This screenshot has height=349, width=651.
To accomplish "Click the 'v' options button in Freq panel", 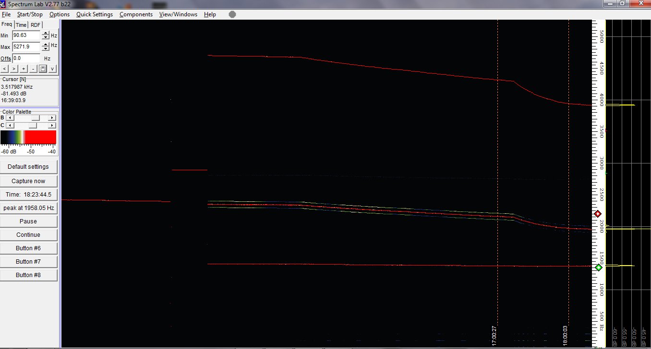I will point(52,69).
